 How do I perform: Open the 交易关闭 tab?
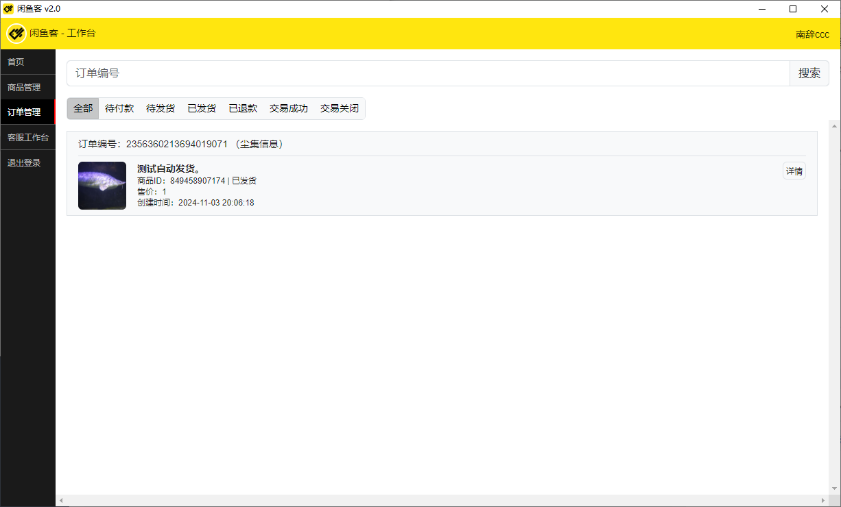click(340, 108)
